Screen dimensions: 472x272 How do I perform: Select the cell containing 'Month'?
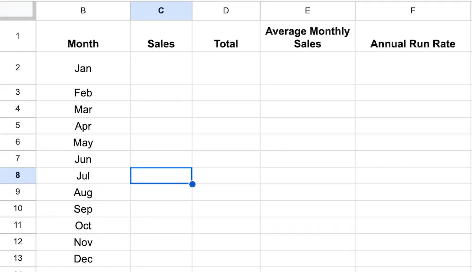click(83, 43)
